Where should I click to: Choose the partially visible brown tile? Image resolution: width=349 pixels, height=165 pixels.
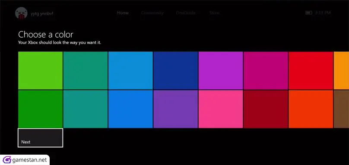[x=341, y=109]
